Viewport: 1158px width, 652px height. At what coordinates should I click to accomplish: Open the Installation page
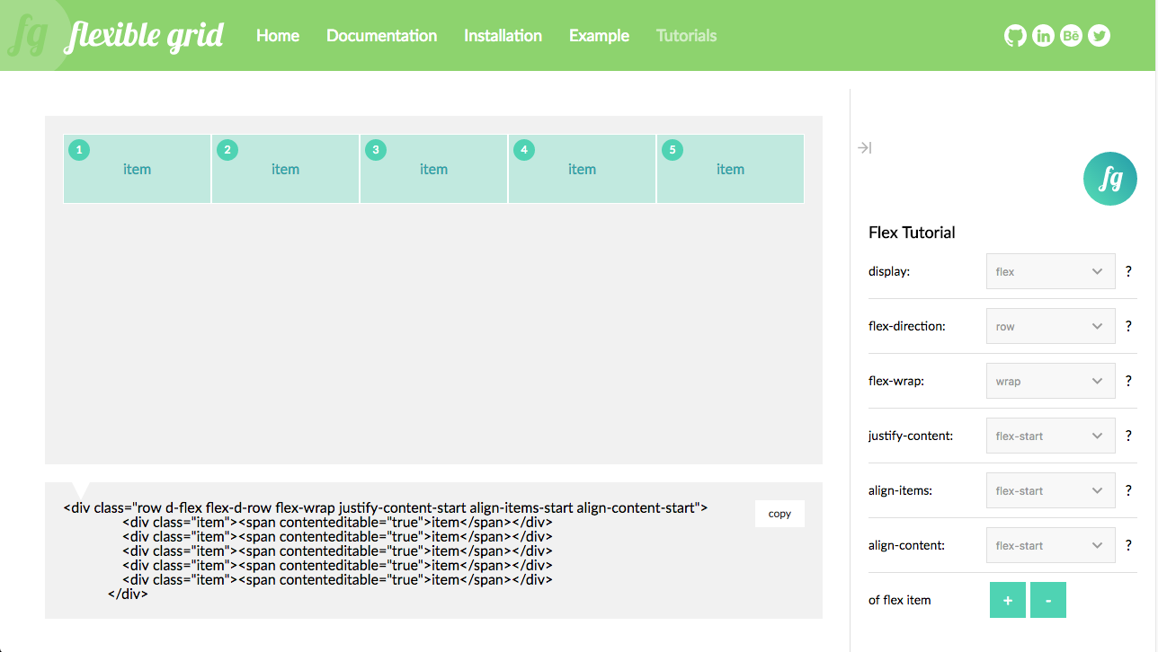503,36
